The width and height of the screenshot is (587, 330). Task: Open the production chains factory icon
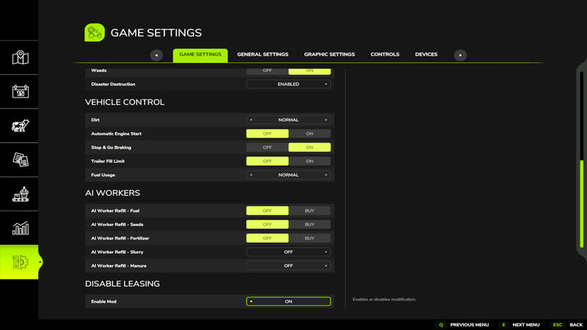point(21,194)
